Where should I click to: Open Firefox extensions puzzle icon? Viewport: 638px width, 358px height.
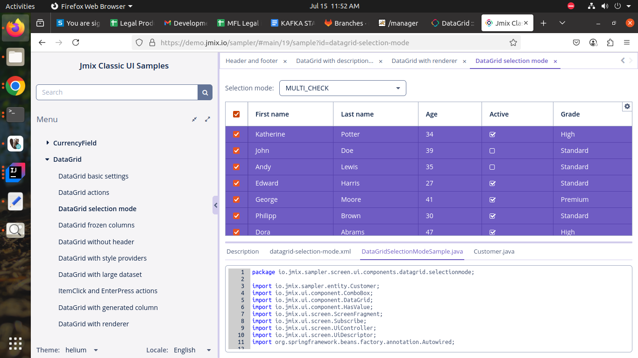pos(610,42)
